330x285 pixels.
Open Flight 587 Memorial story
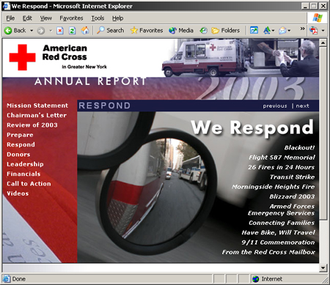[x=282, y=158]
